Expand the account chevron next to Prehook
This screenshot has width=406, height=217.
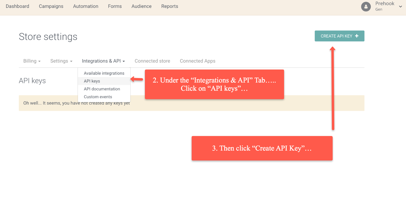[x=400, y=7]
